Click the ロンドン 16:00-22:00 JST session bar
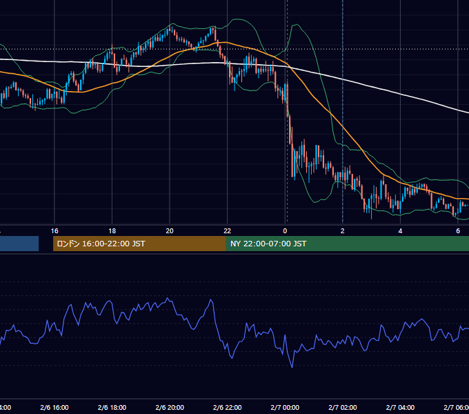The width and height of the screenshot is (469, 414). tap(139, 244)
